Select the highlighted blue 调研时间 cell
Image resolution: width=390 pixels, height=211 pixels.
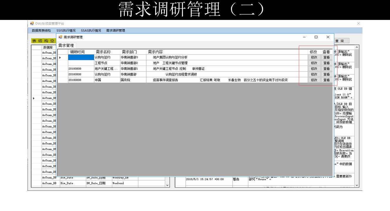click(81, 57)
